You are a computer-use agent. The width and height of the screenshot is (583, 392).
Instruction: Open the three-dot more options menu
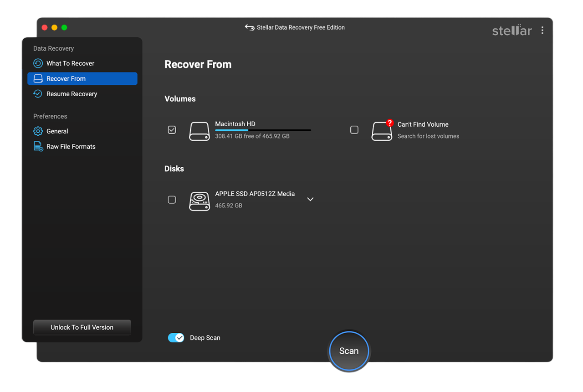pos(542,30)
